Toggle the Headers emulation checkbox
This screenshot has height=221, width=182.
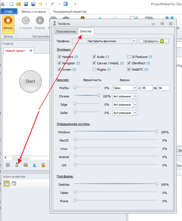pos(59,57)
